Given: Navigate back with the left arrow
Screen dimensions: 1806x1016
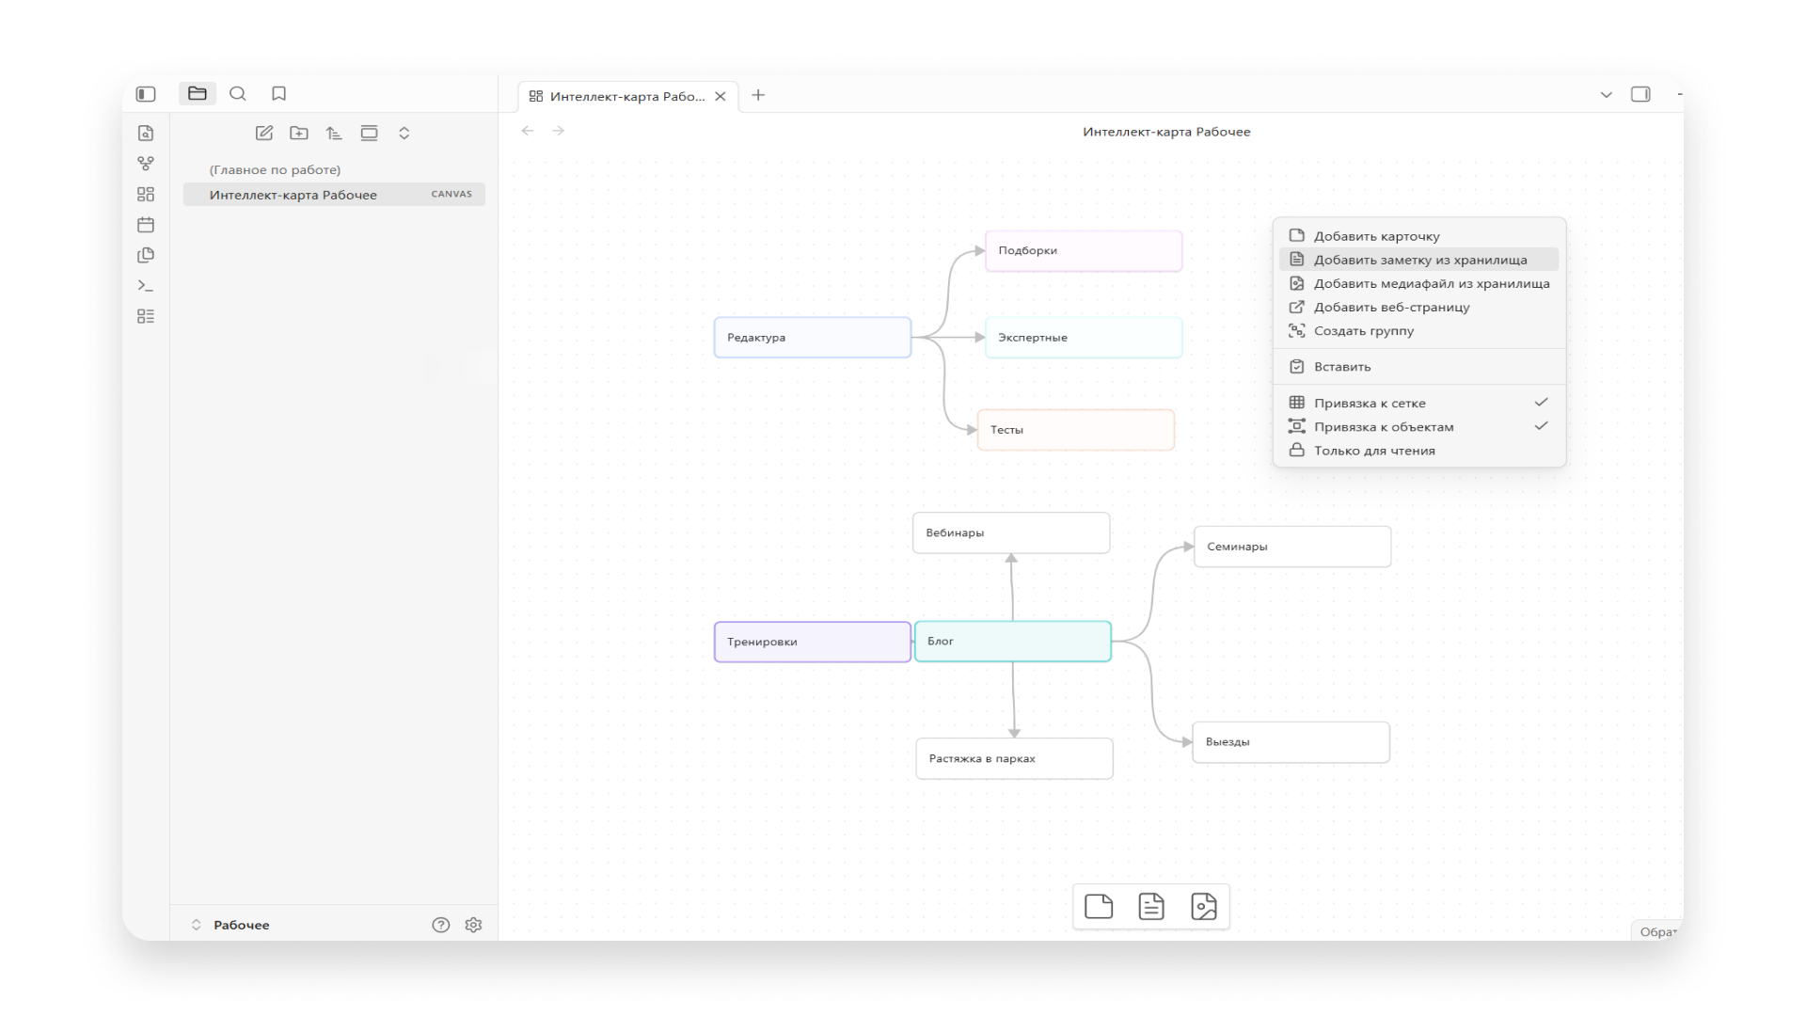Looking at the screenshot, I should coord(528,131).
